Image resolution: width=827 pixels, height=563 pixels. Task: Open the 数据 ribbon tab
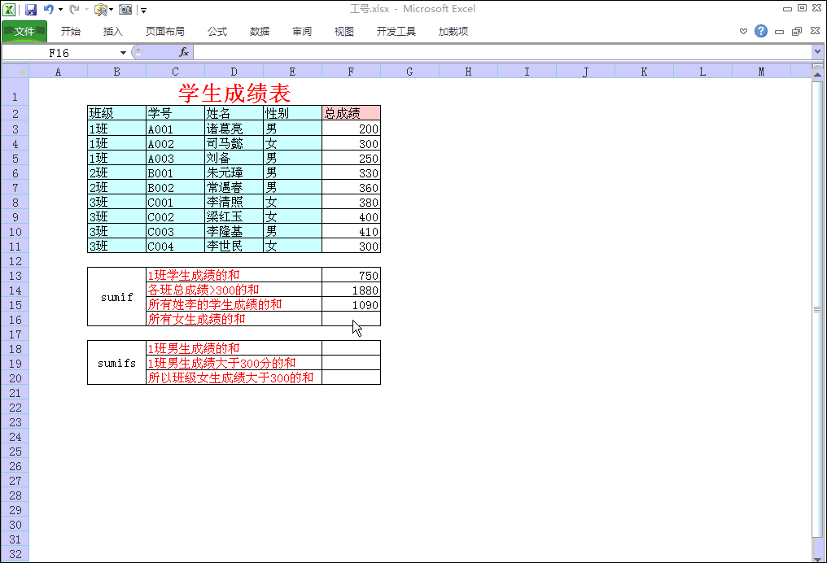click(259, 31)
